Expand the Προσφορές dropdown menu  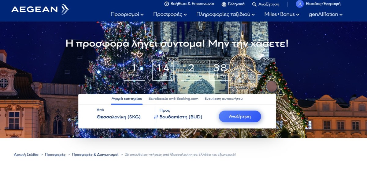170,14
